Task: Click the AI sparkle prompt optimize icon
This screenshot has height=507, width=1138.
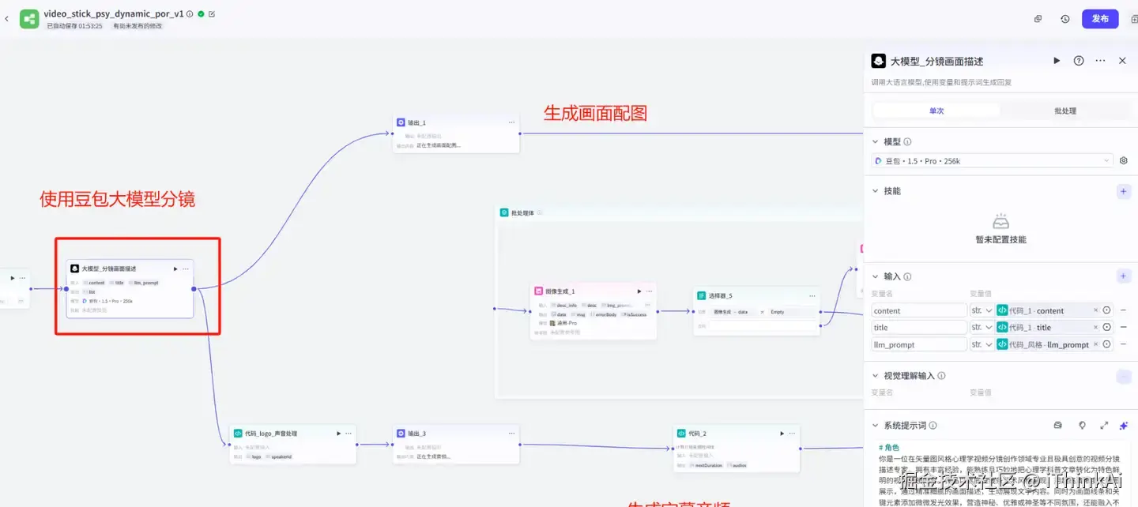Action: coord(1124,426)
